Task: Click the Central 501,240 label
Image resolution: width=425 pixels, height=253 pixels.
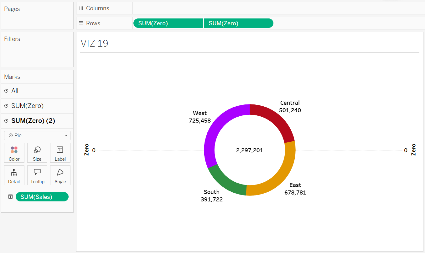Action: pyautogui.click(x=290, y=107)
